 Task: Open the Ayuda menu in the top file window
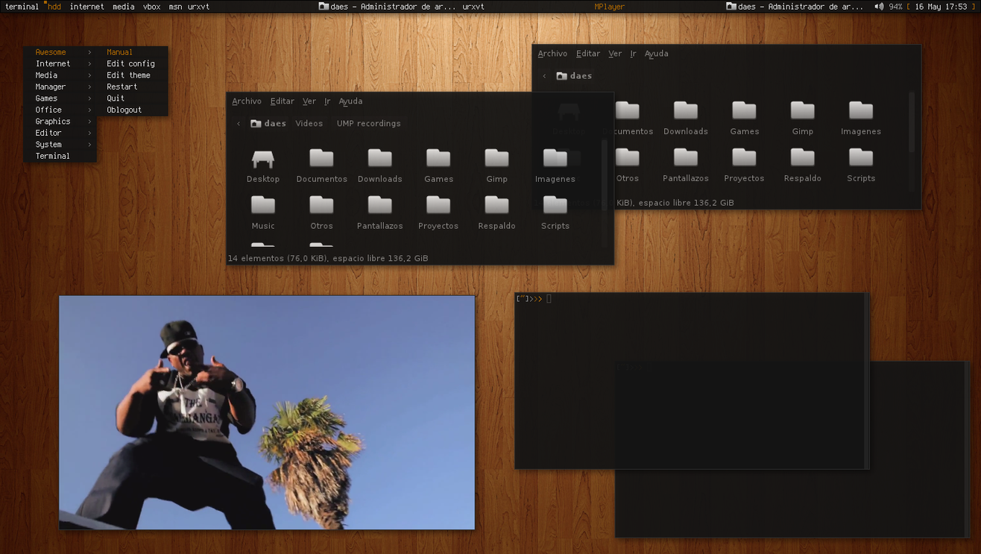tap(656, 53)
